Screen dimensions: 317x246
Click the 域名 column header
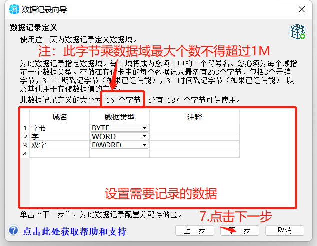tap(59, 117)
